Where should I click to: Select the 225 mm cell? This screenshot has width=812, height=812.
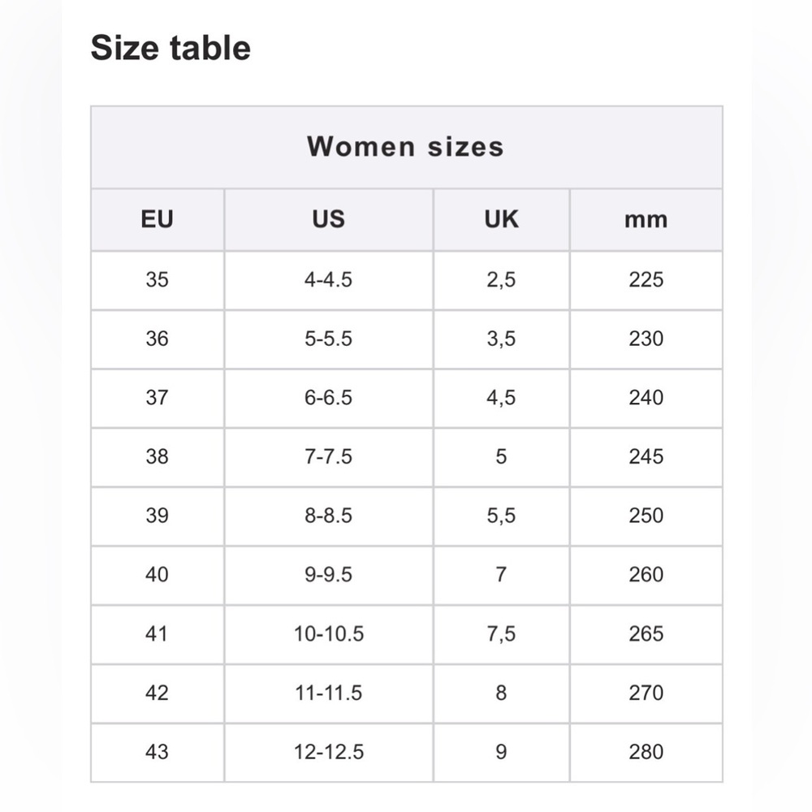pyautogui.click(x=646, y=280)
